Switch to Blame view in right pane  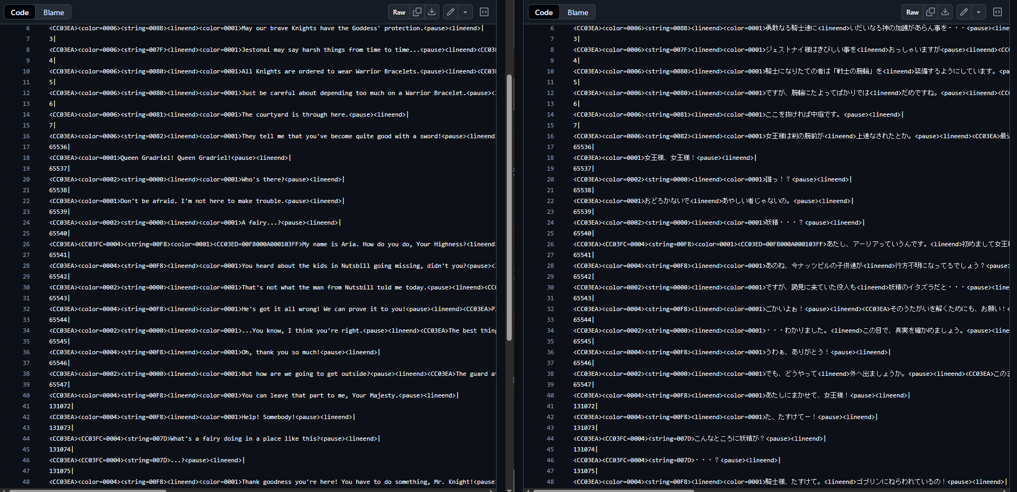[x=578, y=12]
